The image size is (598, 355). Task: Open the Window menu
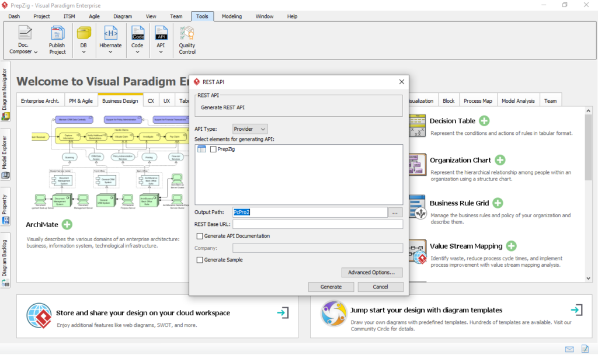point(265,16)
